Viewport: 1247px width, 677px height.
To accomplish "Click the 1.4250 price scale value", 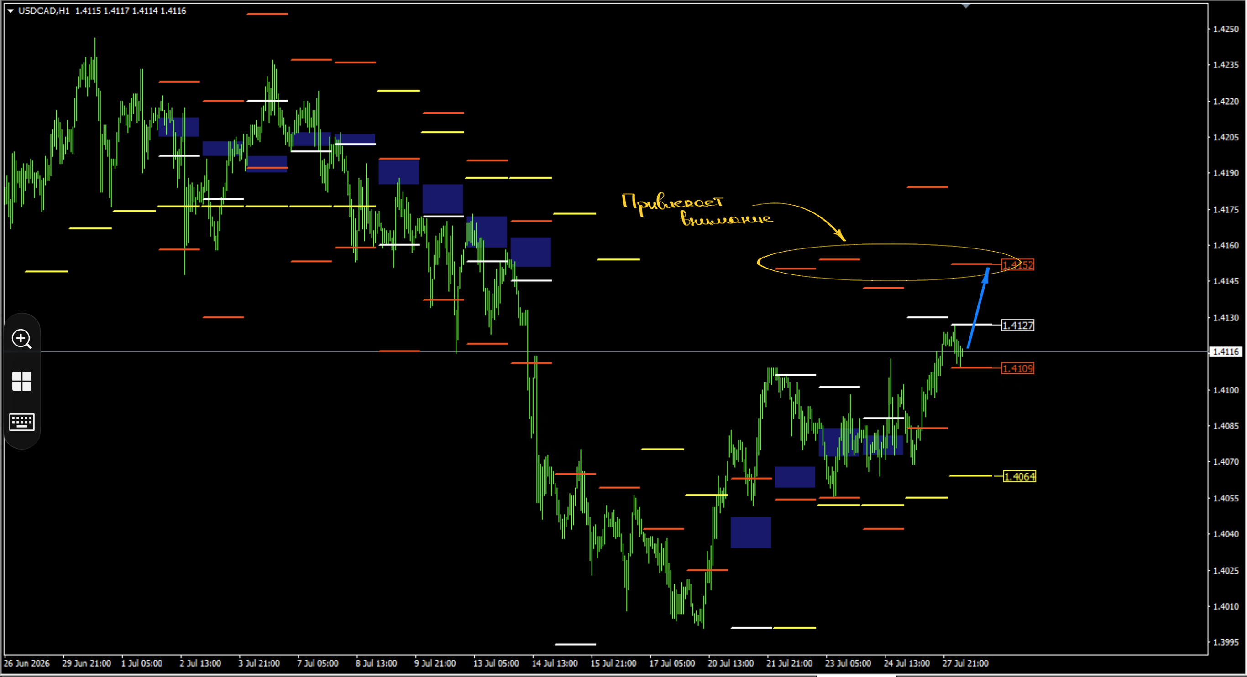I will pos(1226,29).
